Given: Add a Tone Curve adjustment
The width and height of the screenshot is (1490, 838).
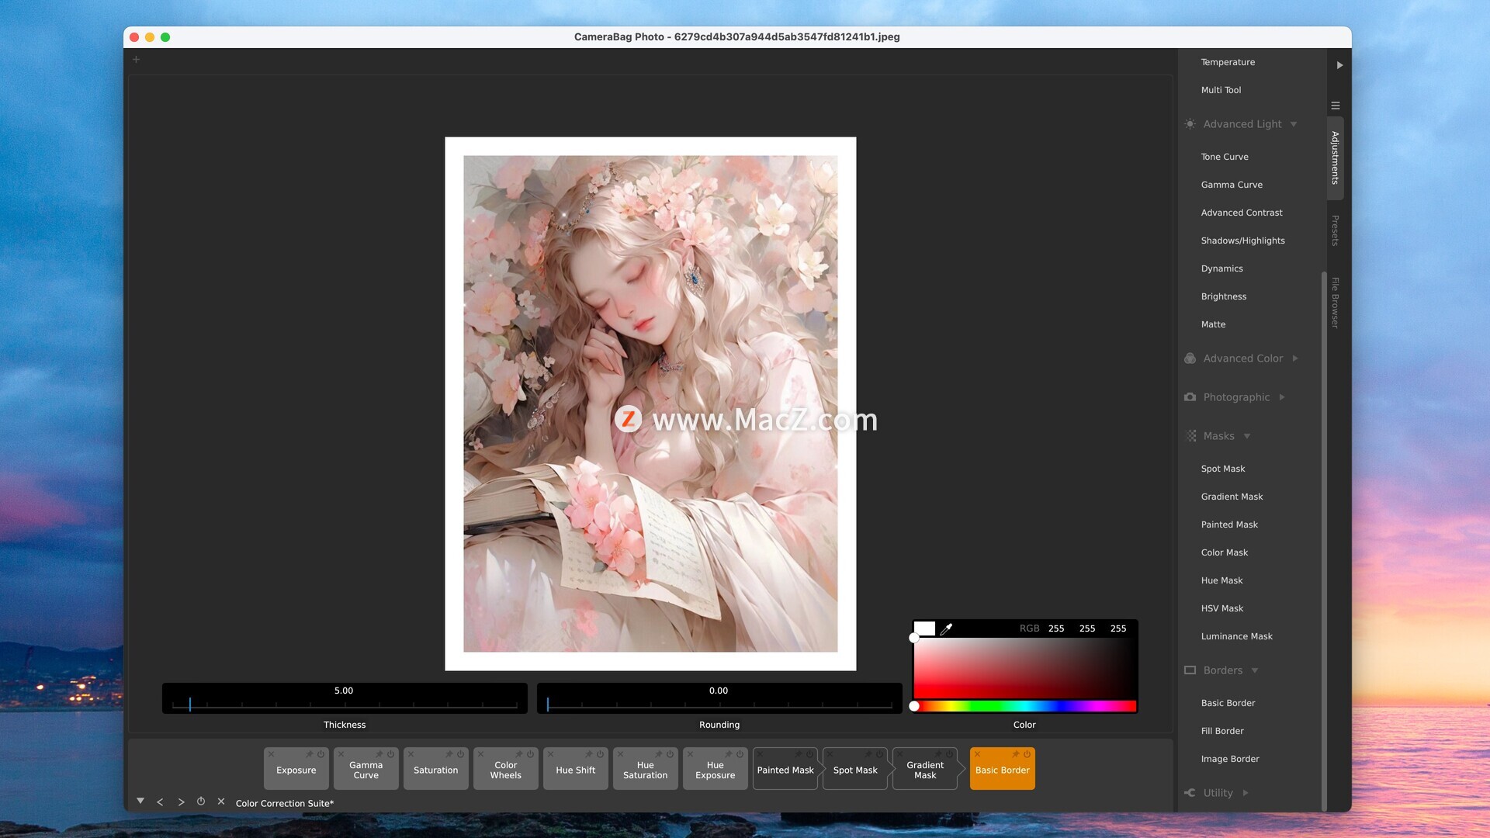Looking at the screenshot, I should (1225, 157).
